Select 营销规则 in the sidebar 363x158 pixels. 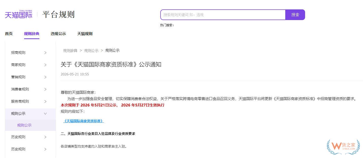(18, 77)
